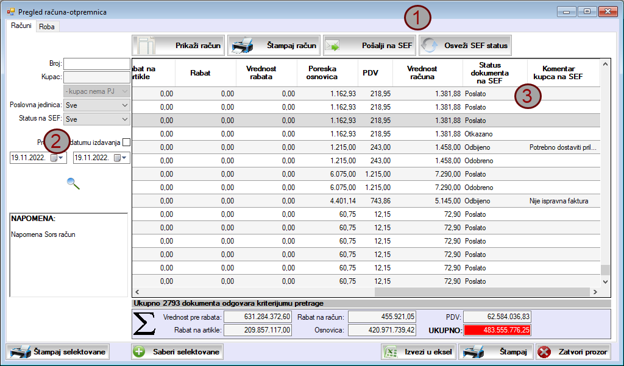This screenshot has width=624, height=366.
Task: Open the start date calendar picker
Action: coord(57,158)
